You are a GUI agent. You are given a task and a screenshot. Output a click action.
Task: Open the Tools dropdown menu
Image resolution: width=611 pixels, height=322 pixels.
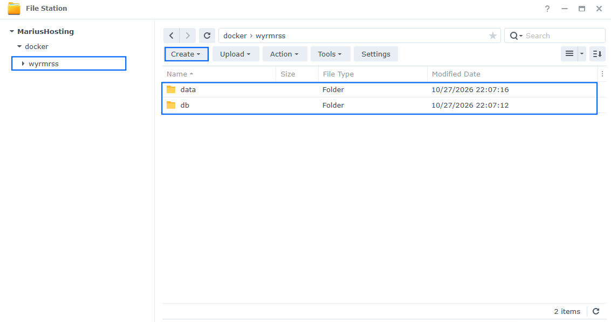(330, 54)
